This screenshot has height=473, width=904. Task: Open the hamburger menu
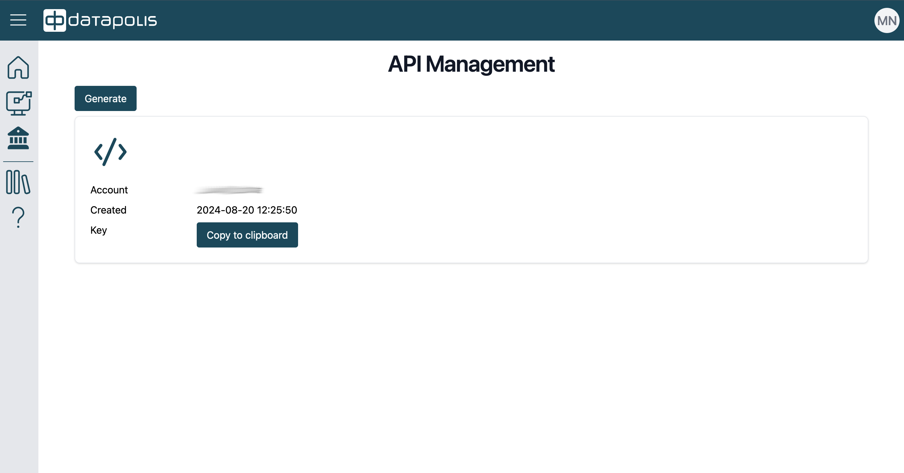coord(18,20)
